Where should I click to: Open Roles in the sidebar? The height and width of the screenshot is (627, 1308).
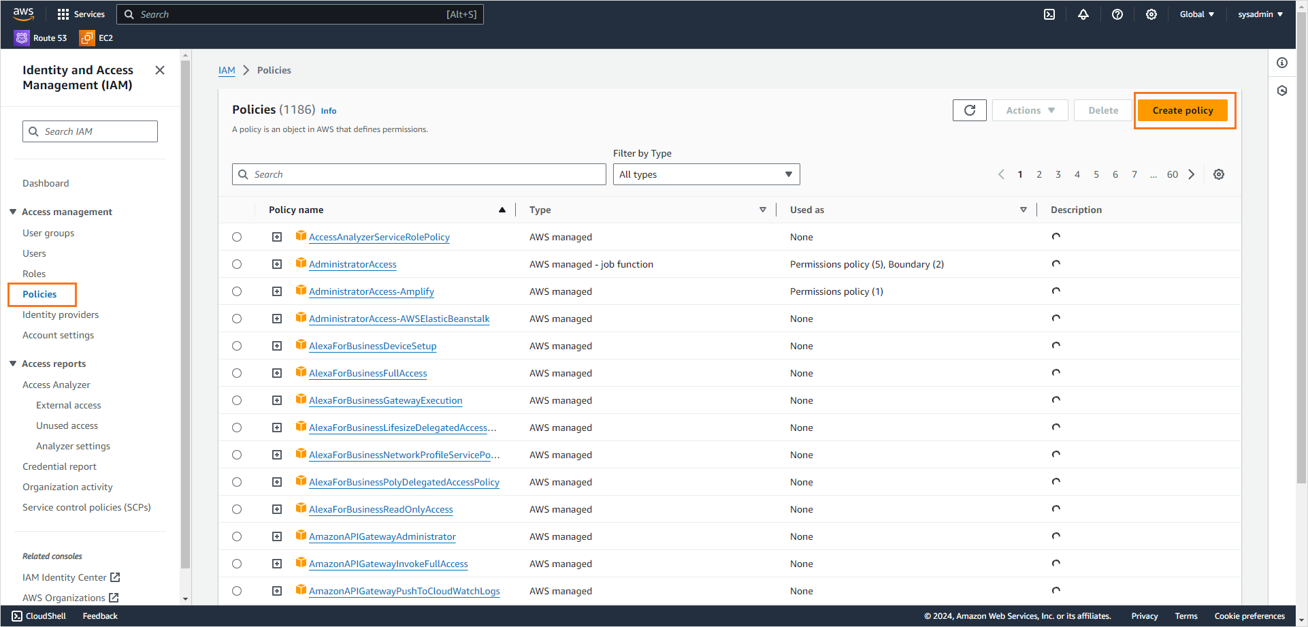[x=34, y=274]
